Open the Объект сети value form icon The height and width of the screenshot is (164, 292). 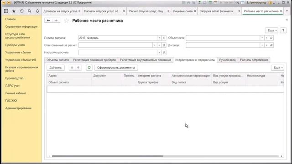271,38
